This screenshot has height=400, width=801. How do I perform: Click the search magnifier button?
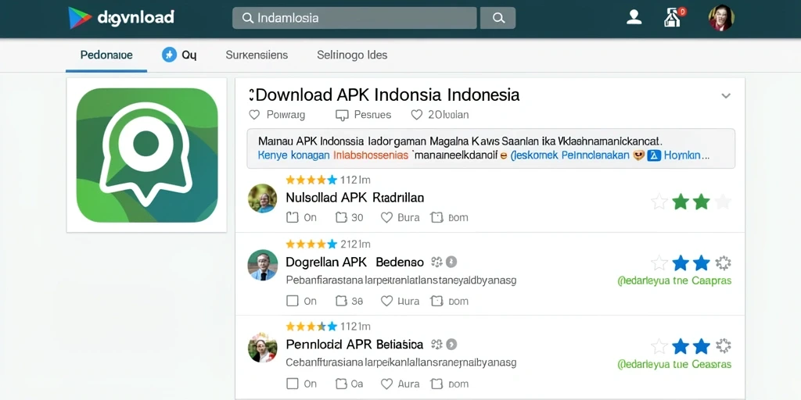pyautogui.click(x=498, y=18)
